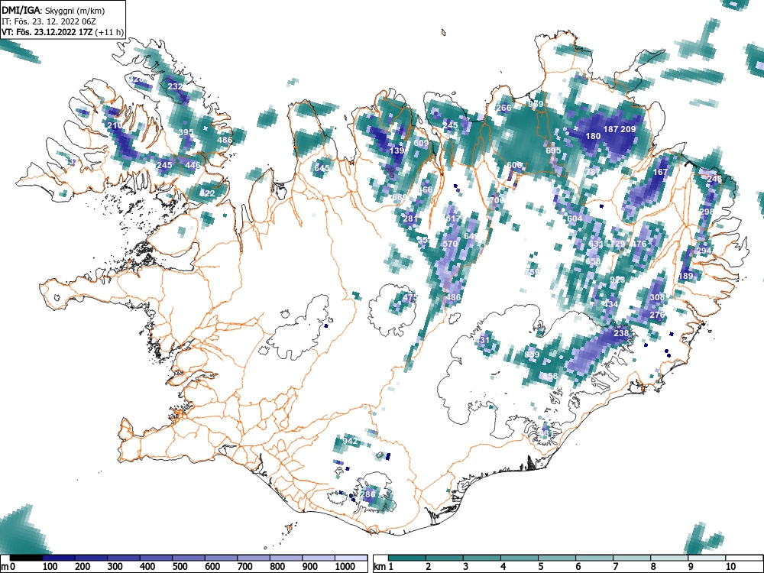Screen dimensions: 764x573
Task: Select the 606 value label
Action: [x=514, y=165]
